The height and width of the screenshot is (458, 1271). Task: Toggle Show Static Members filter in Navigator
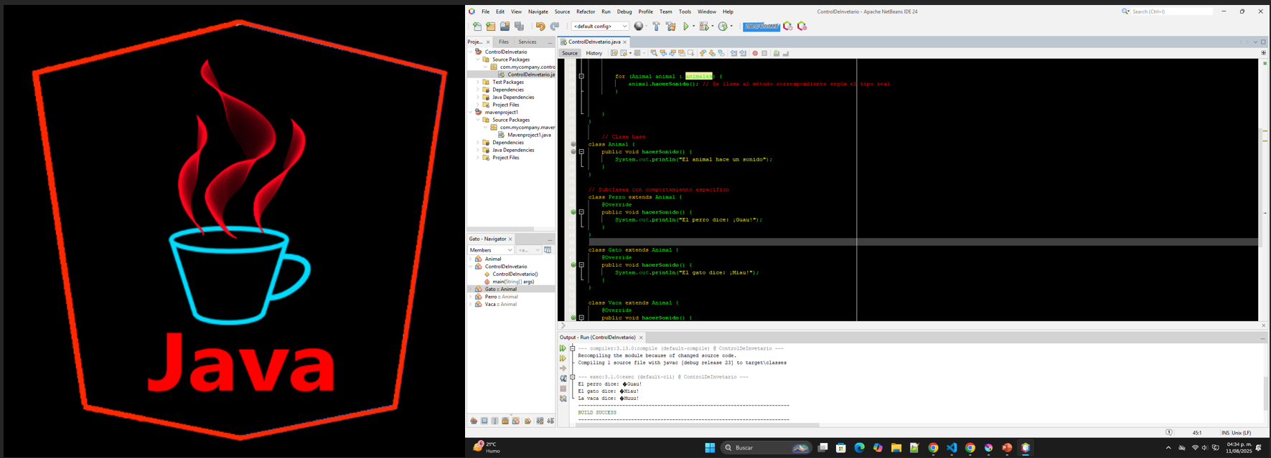[495, 421]
